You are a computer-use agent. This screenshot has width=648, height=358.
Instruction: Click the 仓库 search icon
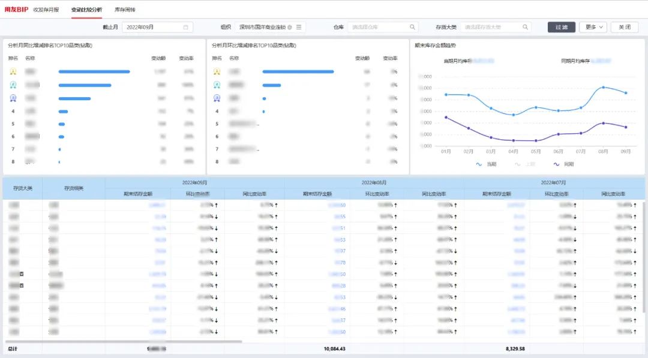[412, 27]
